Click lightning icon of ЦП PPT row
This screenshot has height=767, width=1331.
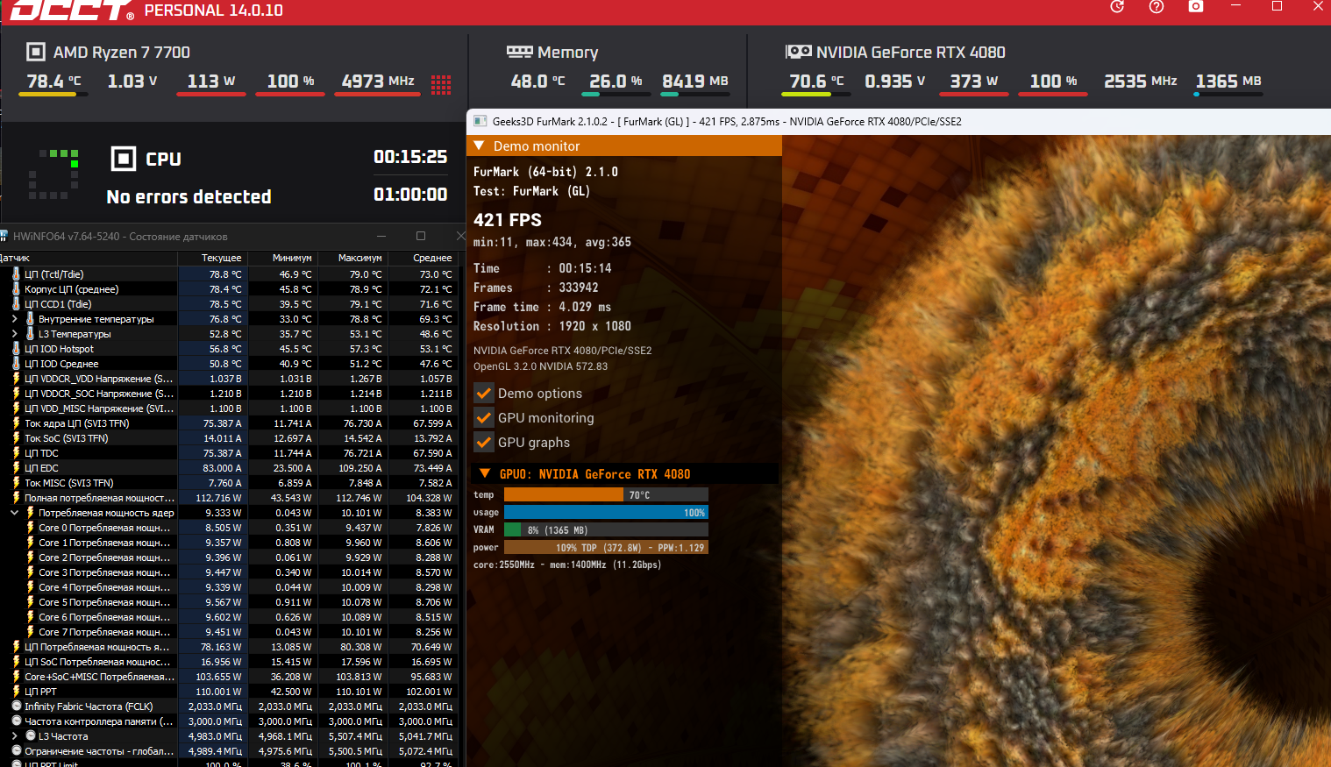pyautogui.click(x=16, y=692)
